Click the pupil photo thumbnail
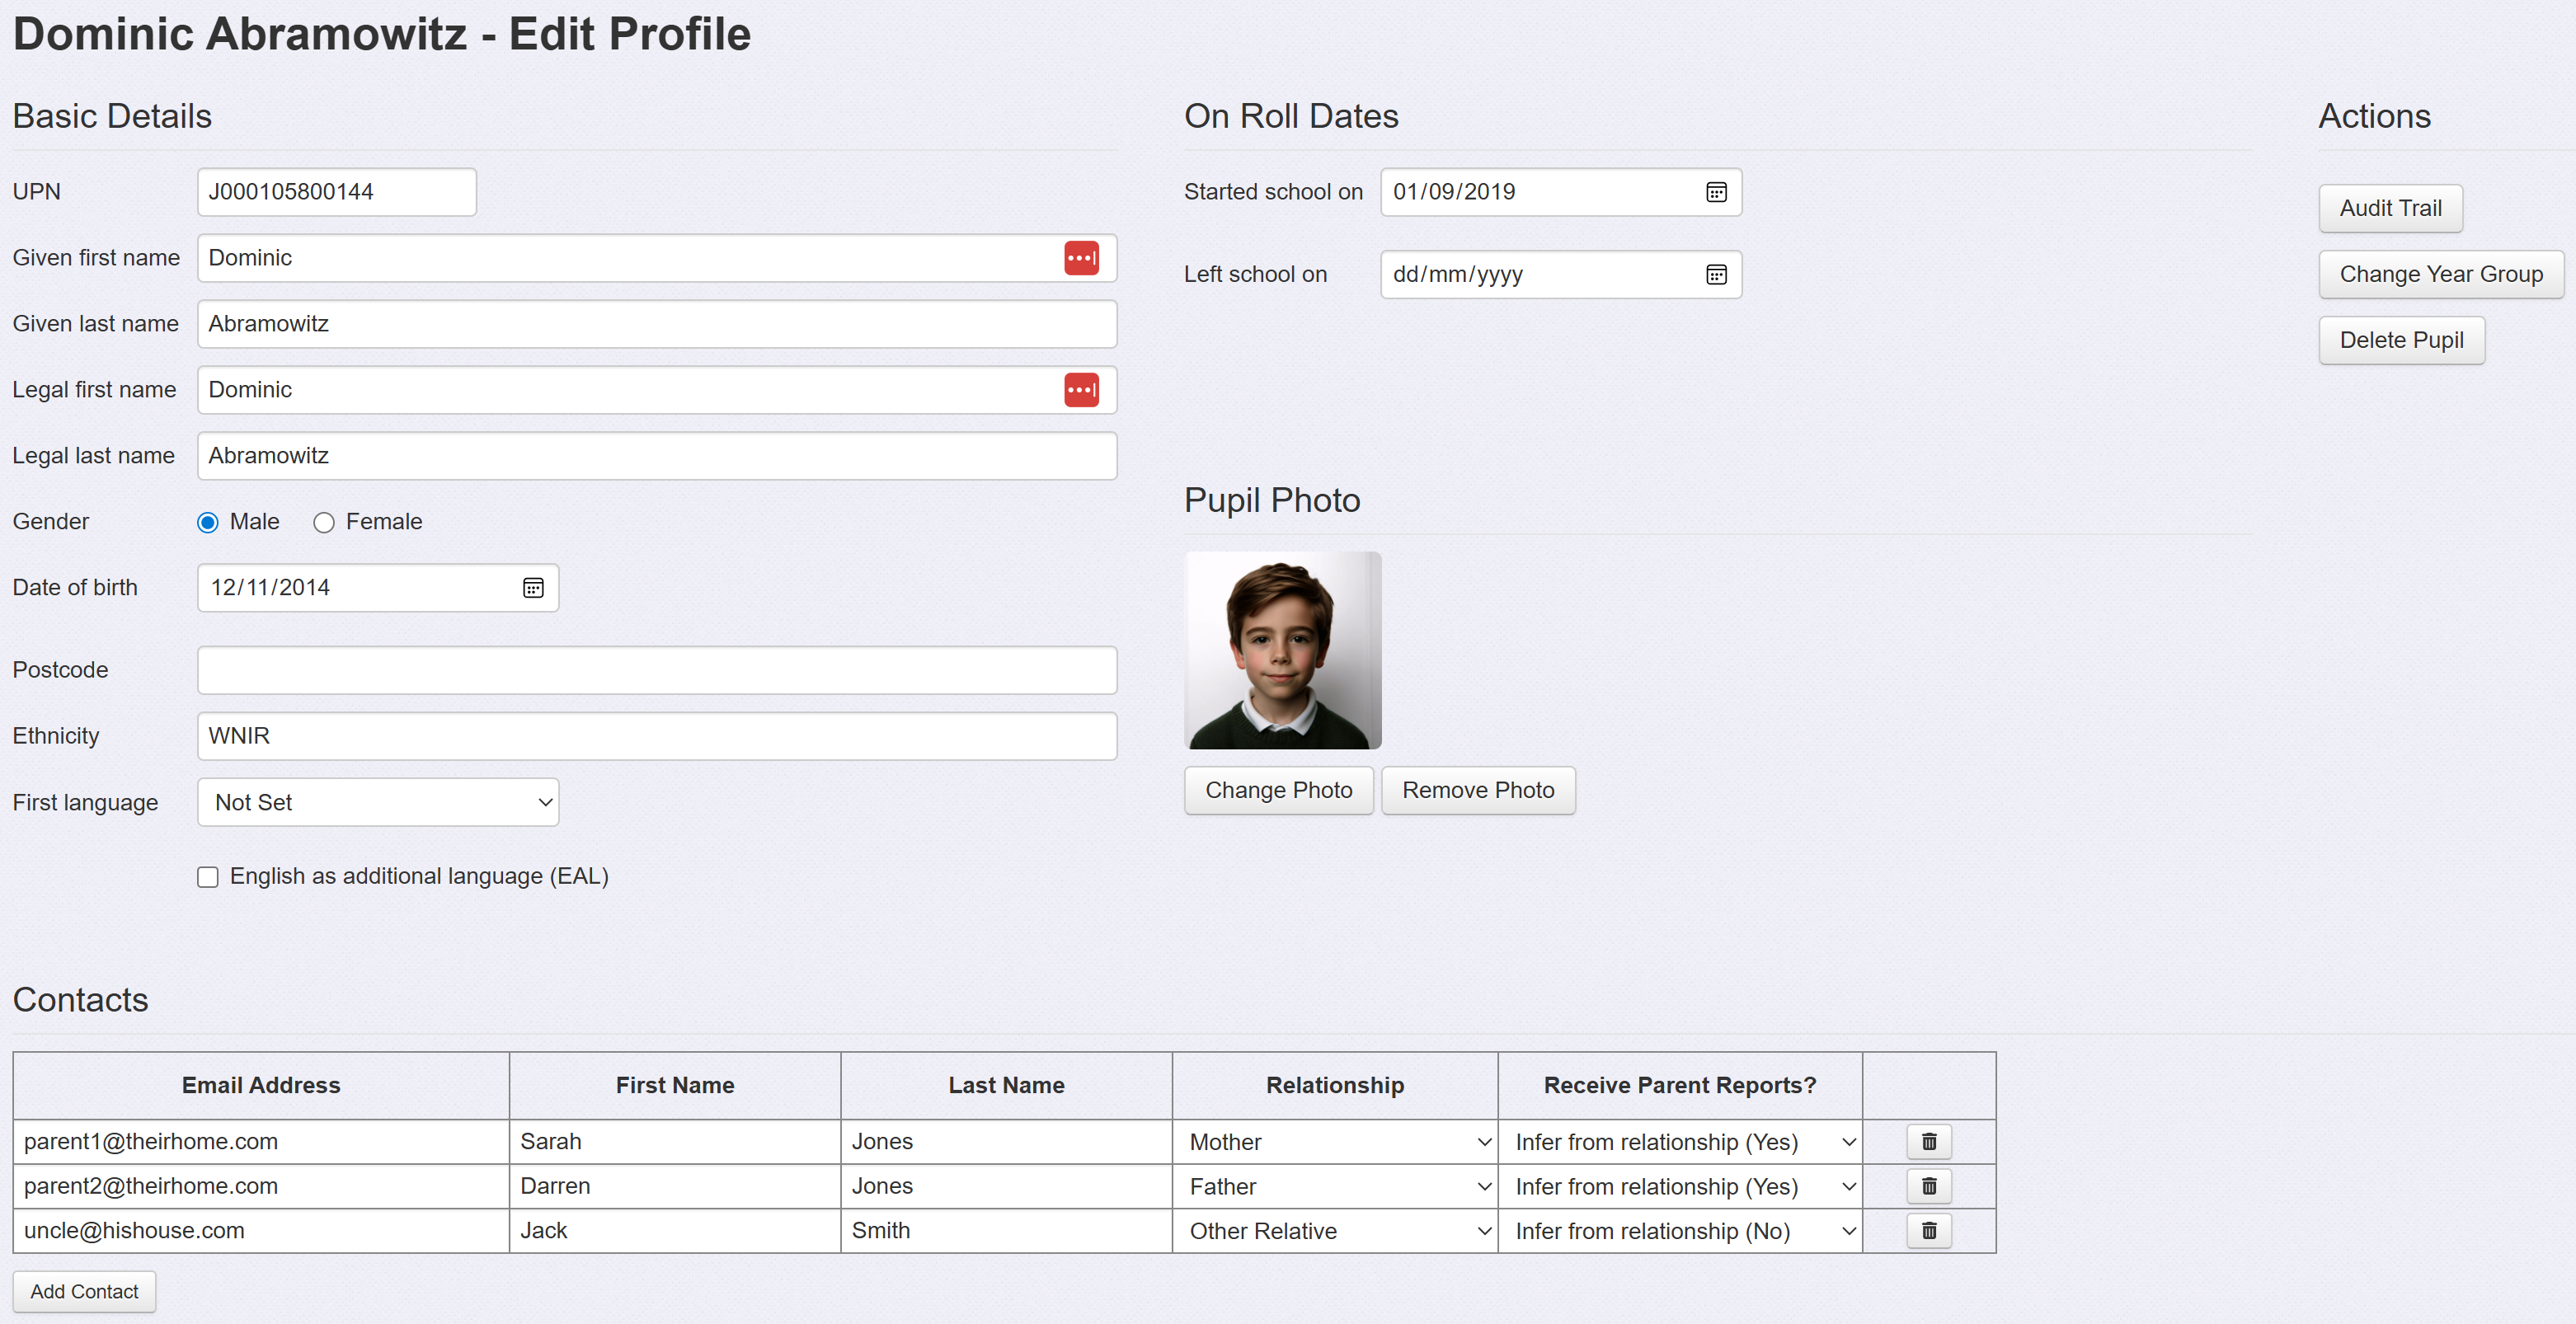 (x=1283, y=650)
